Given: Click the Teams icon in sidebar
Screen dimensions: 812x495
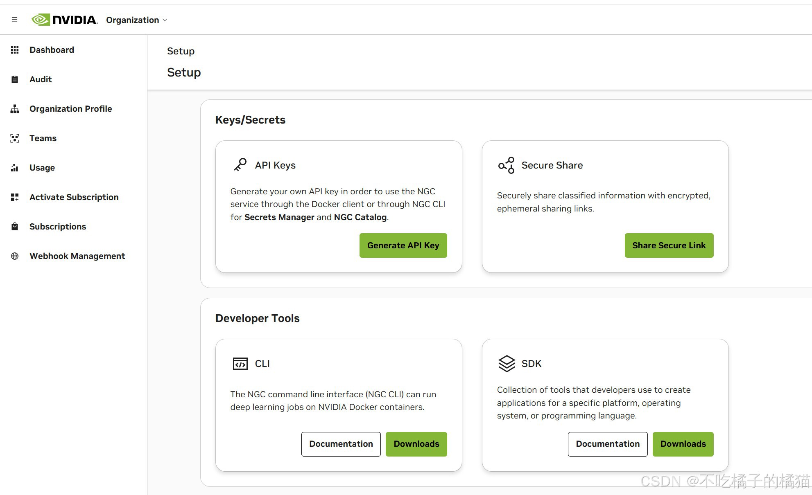Looking at the screenshot, I should (15, 138).
